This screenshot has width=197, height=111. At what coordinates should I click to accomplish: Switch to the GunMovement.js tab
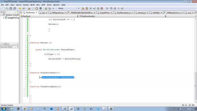pos(124,13)
